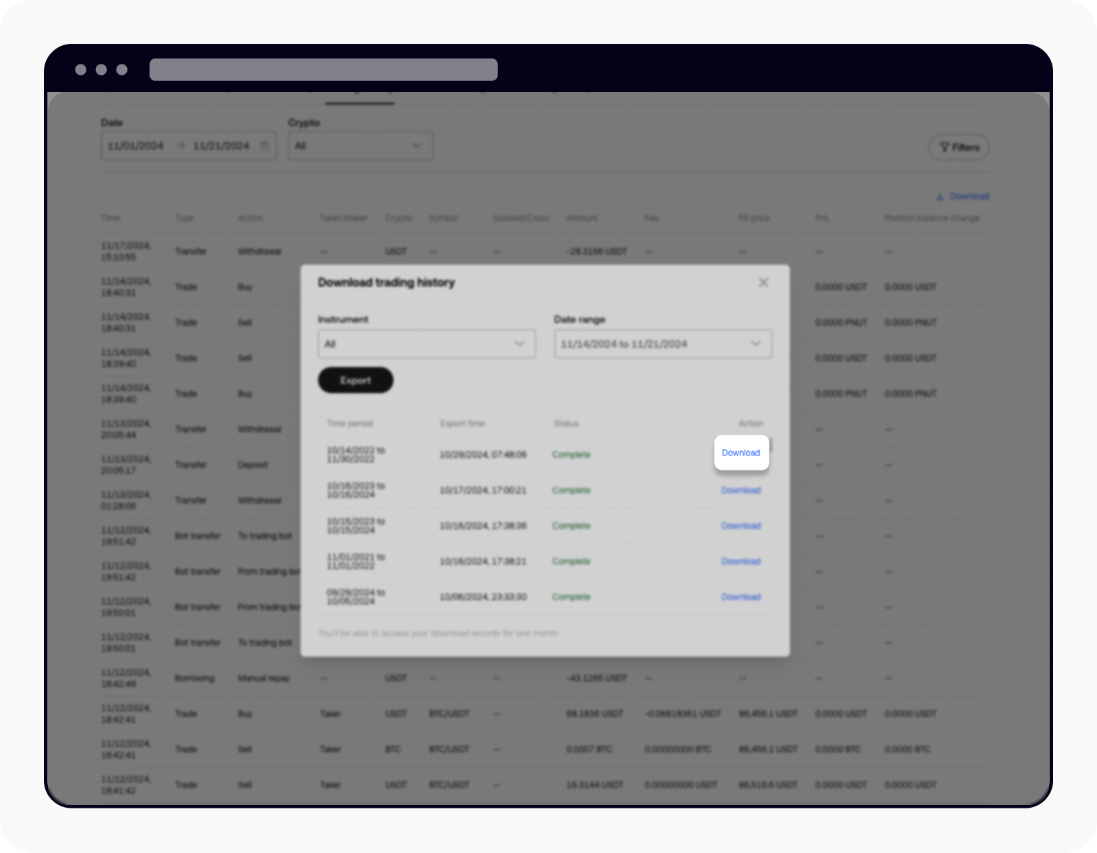
Task: Click the 68.1836 USDT amount cell
Action: pyautogui.click(x=594, y=714)
